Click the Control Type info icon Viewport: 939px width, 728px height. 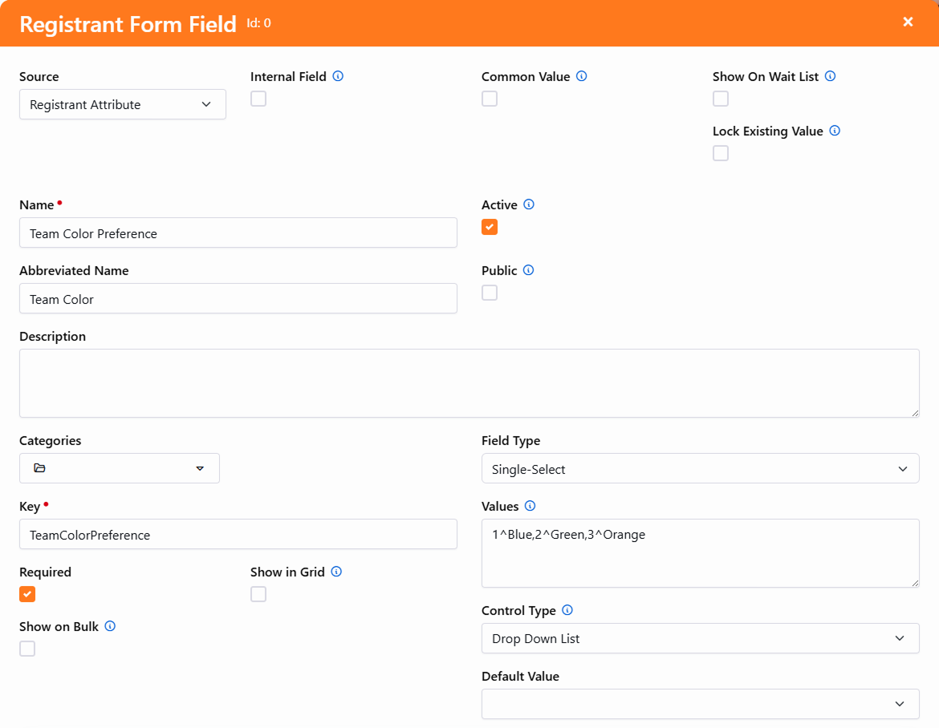coord(567,610)
